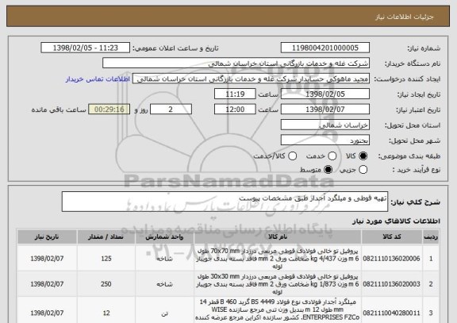Click the validity date field 1398/02/07
The height and width of the screenshot is (323, 457).
[325, 110]
